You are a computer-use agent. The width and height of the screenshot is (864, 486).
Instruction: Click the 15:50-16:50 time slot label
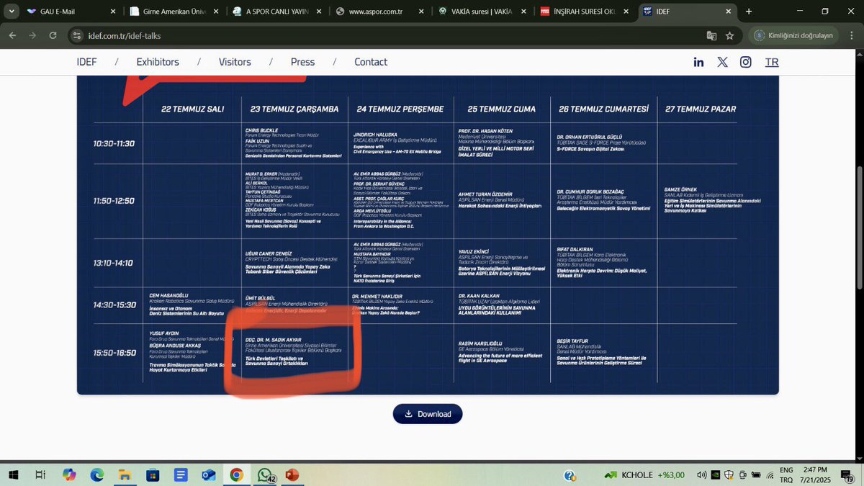point(114,353)
